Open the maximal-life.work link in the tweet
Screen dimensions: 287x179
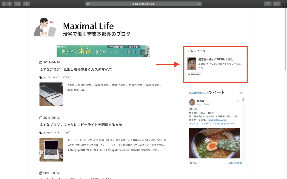coord(217,120)
